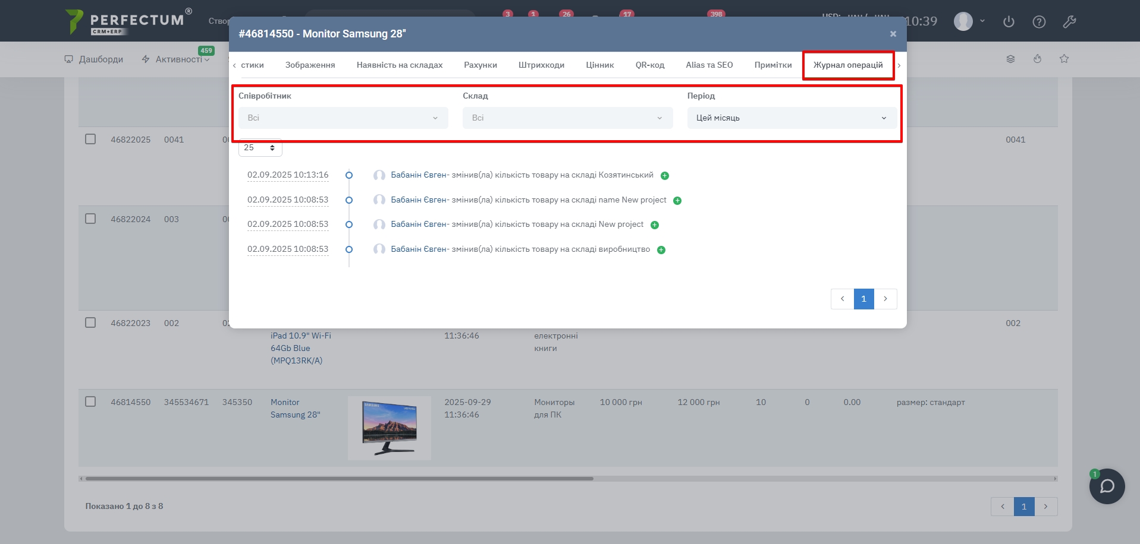Click the wrench settings icon
This screenshot has width=1140, height=544.
point(1069,22)
